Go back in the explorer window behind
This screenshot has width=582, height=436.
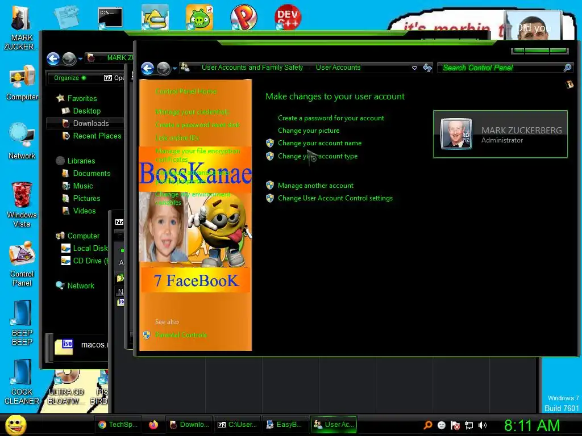(53, 58)
